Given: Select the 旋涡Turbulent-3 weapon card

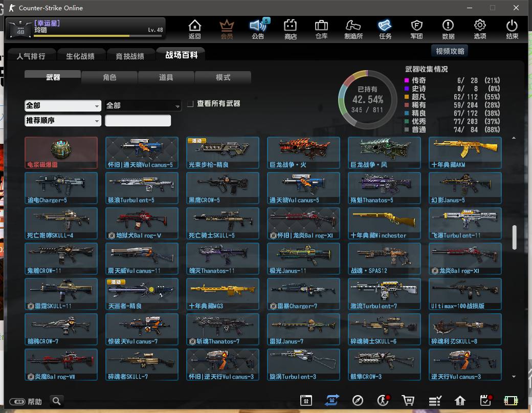Looking at the screenshot, I should pyautogui.click(x=304, y=364).
